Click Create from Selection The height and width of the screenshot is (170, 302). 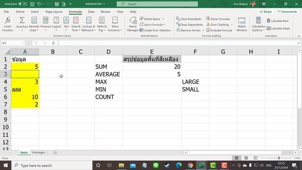[155, 30]
